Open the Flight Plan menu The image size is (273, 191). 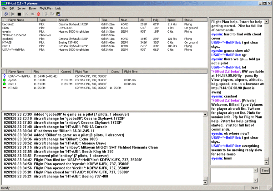tap(46, 8)
